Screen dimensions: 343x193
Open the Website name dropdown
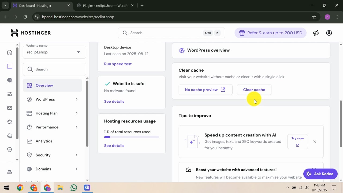click(54, 52)
